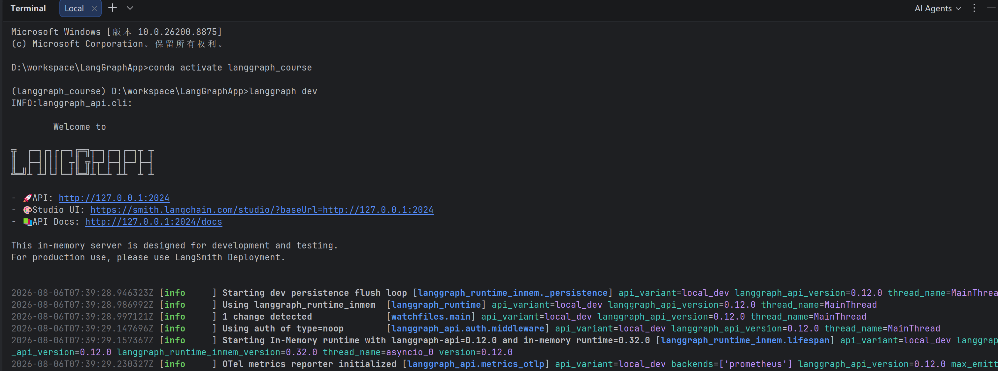998x371 pixels.
Task: Click 'OTel metrics reporter initialized' log message
Action: tap(309, 364)
